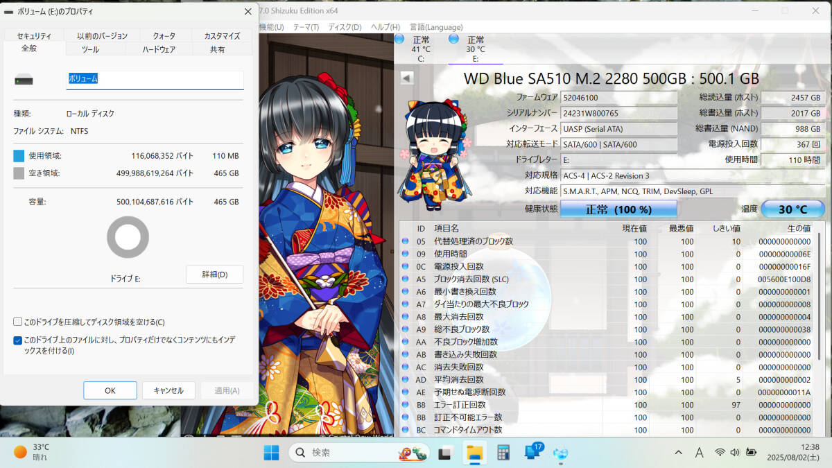This screenshot has height=468, width=832.
Task: Click the status orb for attribute 09
Action: pyautogui.click(x=406, y=254)
